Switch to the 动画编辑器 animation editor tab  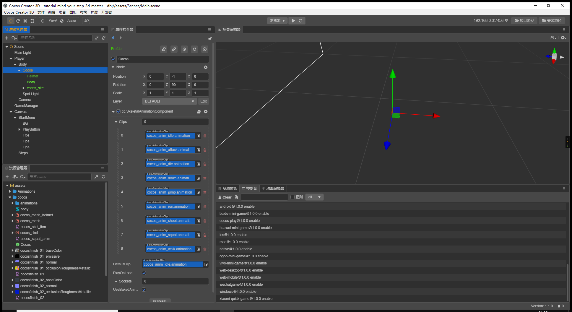pyautogui.click(x=273, y=188)
